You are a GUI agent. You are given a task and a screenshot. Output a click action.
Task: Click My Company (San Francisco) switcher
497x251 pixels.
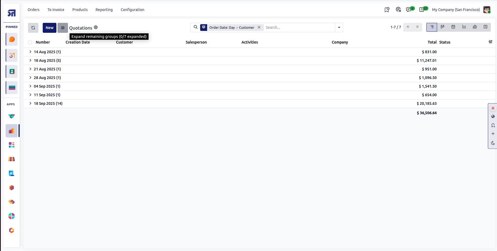click(x=456, y=10)
